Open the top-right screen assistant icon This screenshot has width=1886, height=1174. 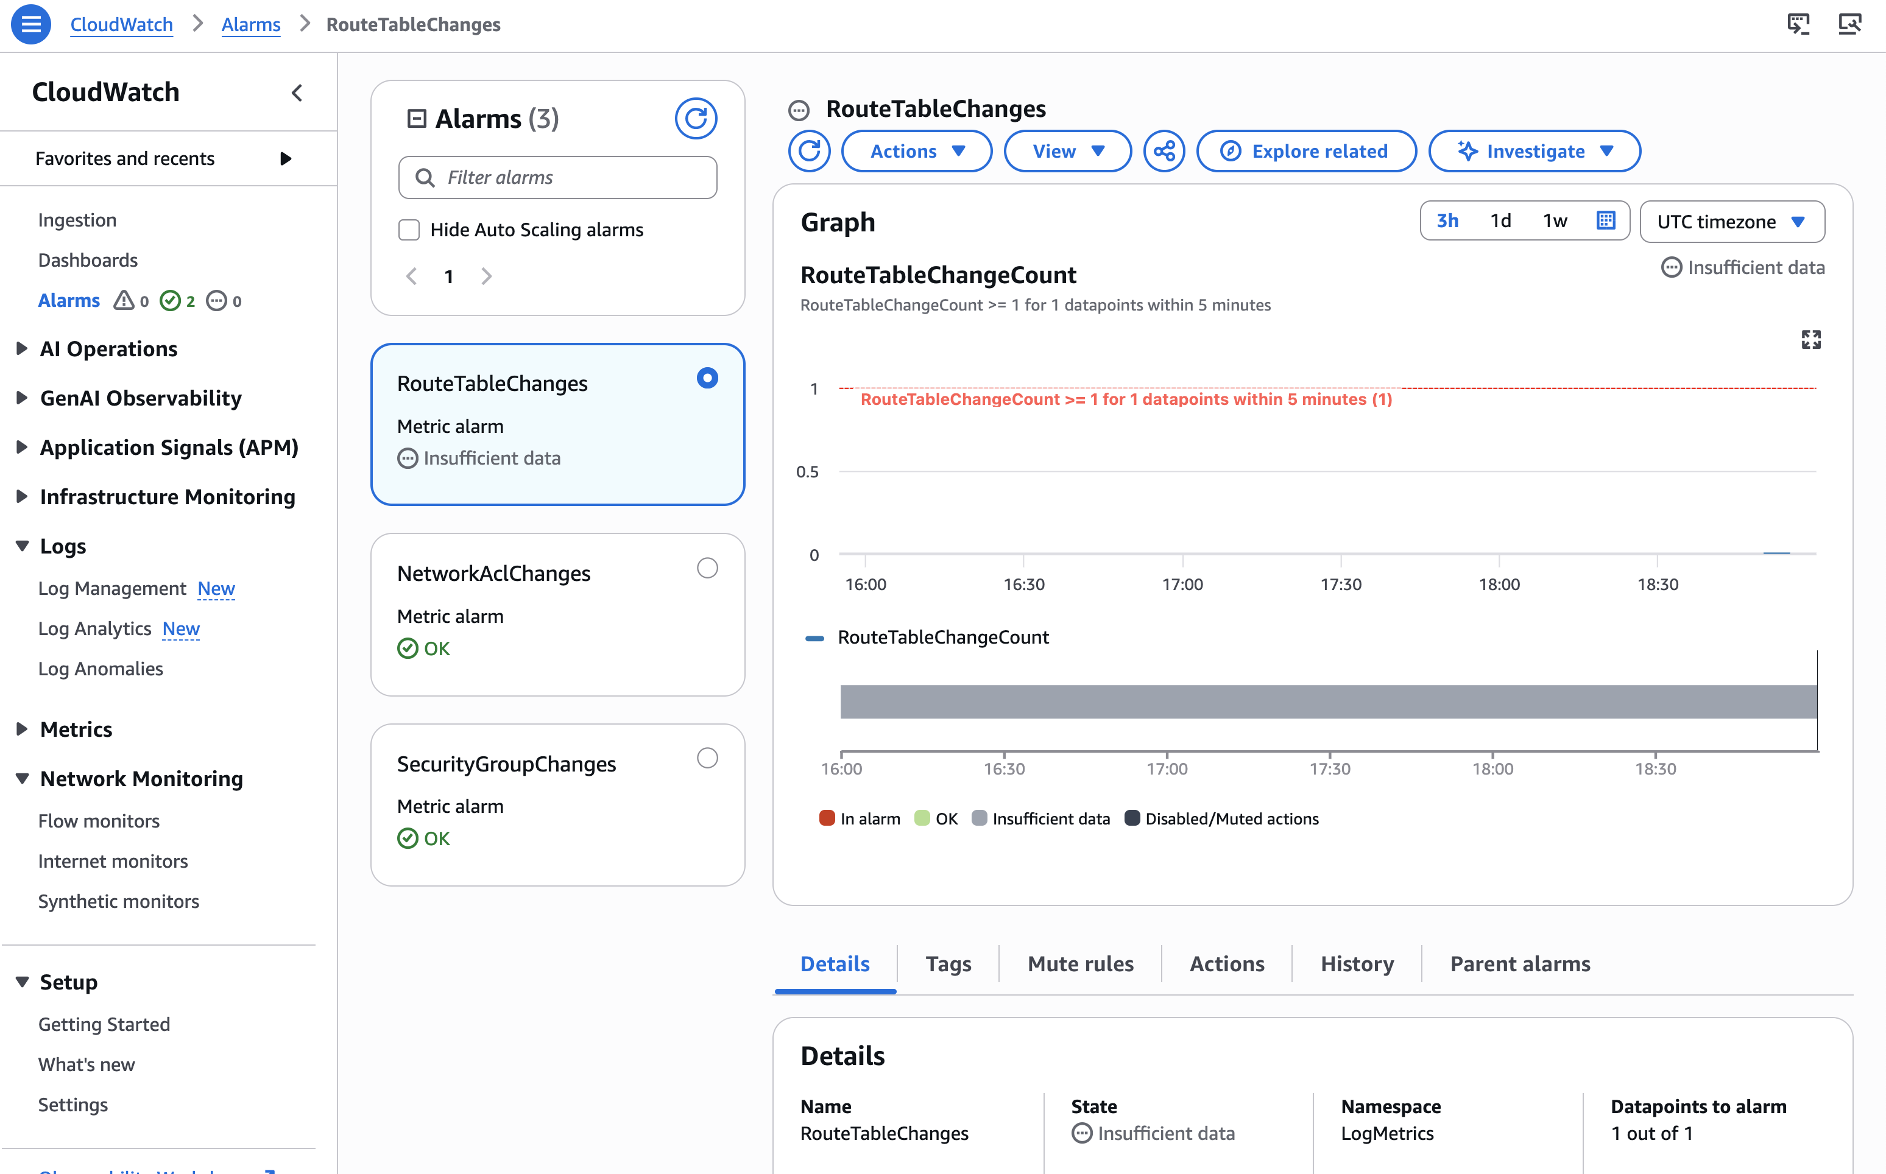[x=1798, y=25]
